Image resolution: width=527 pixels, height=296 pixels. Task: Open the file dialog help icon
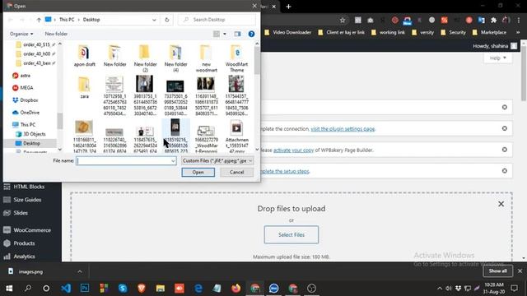251,34
